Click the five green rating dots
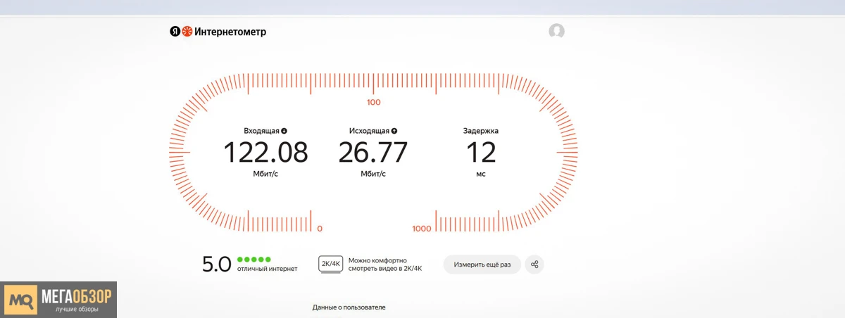This screenshot has height=318, width=845. coord(254,260)
